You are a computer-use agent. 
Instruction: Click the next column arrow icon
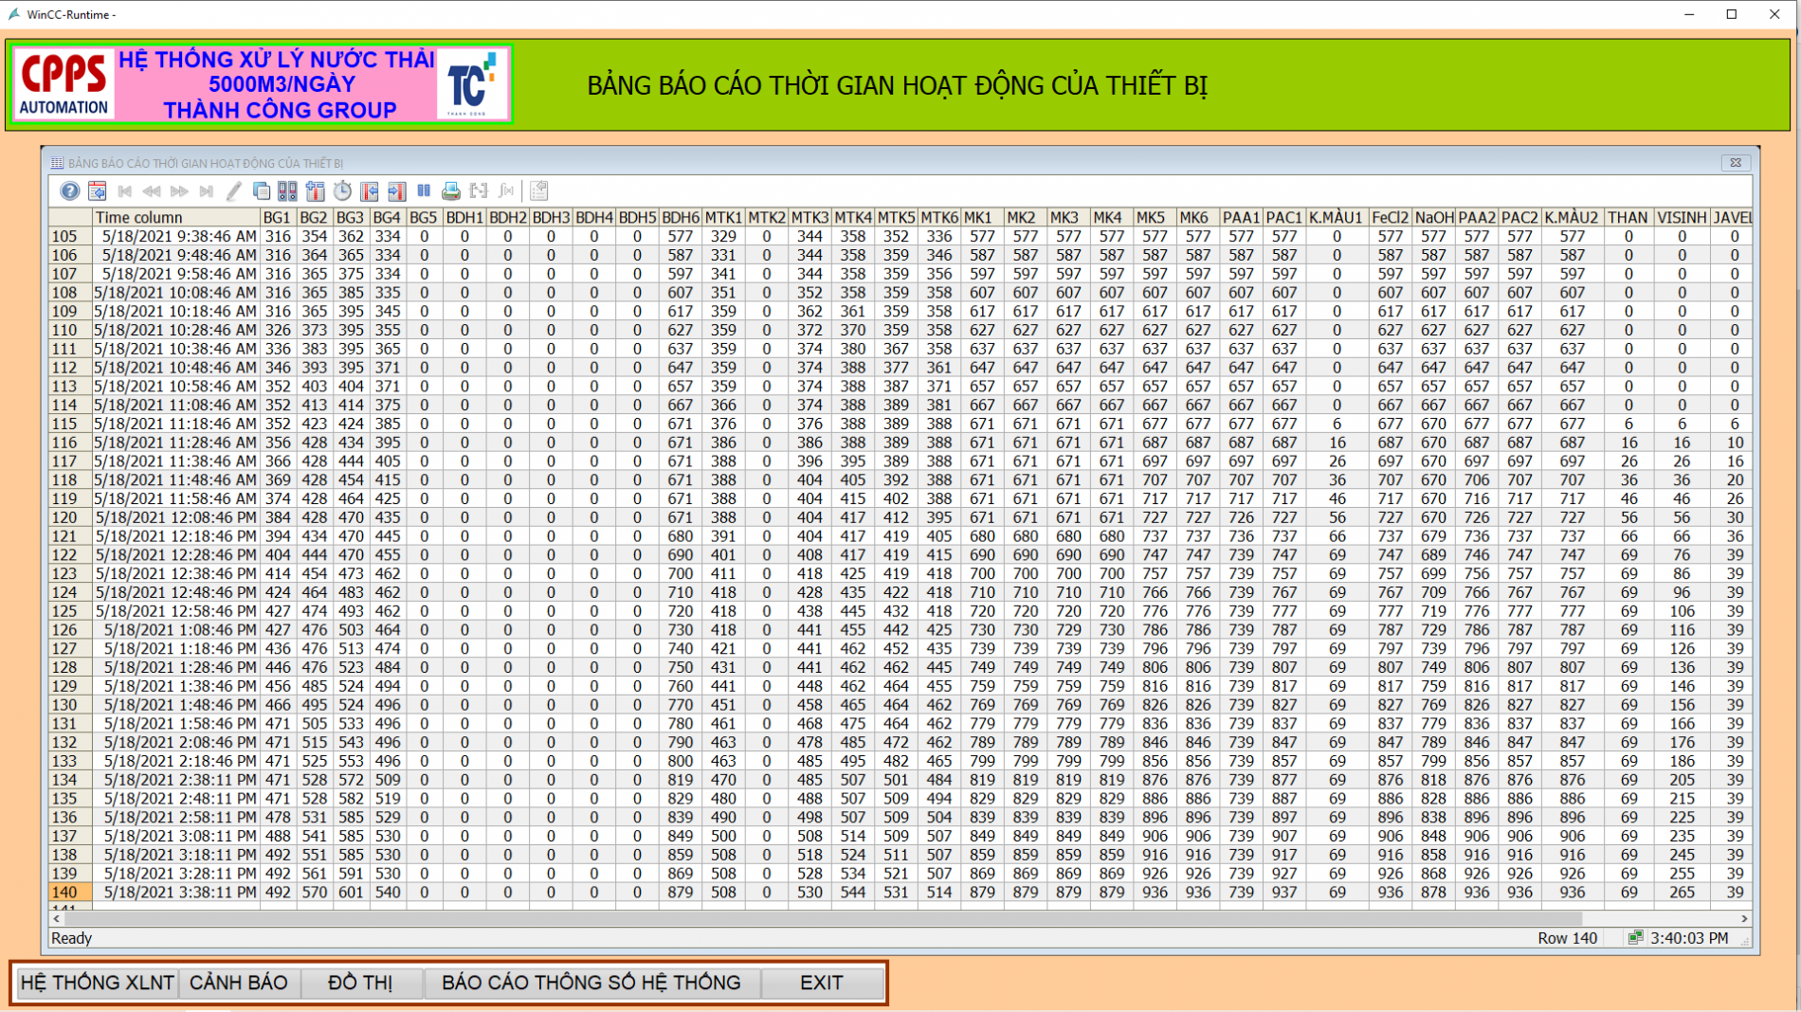pos(396,191)
